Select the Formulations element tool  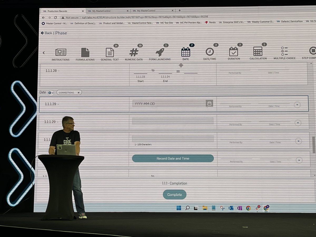85,55
